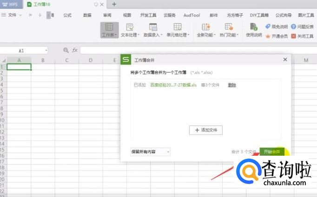Click the select-all corner of the grid

coord(4,60)
